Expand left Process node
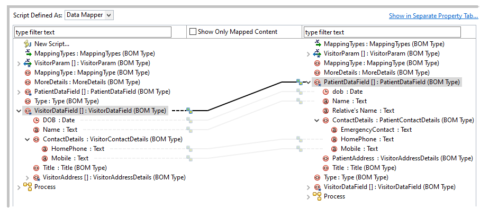The width and height of the screenshot is (480, 208). click(x=19, y=187)
